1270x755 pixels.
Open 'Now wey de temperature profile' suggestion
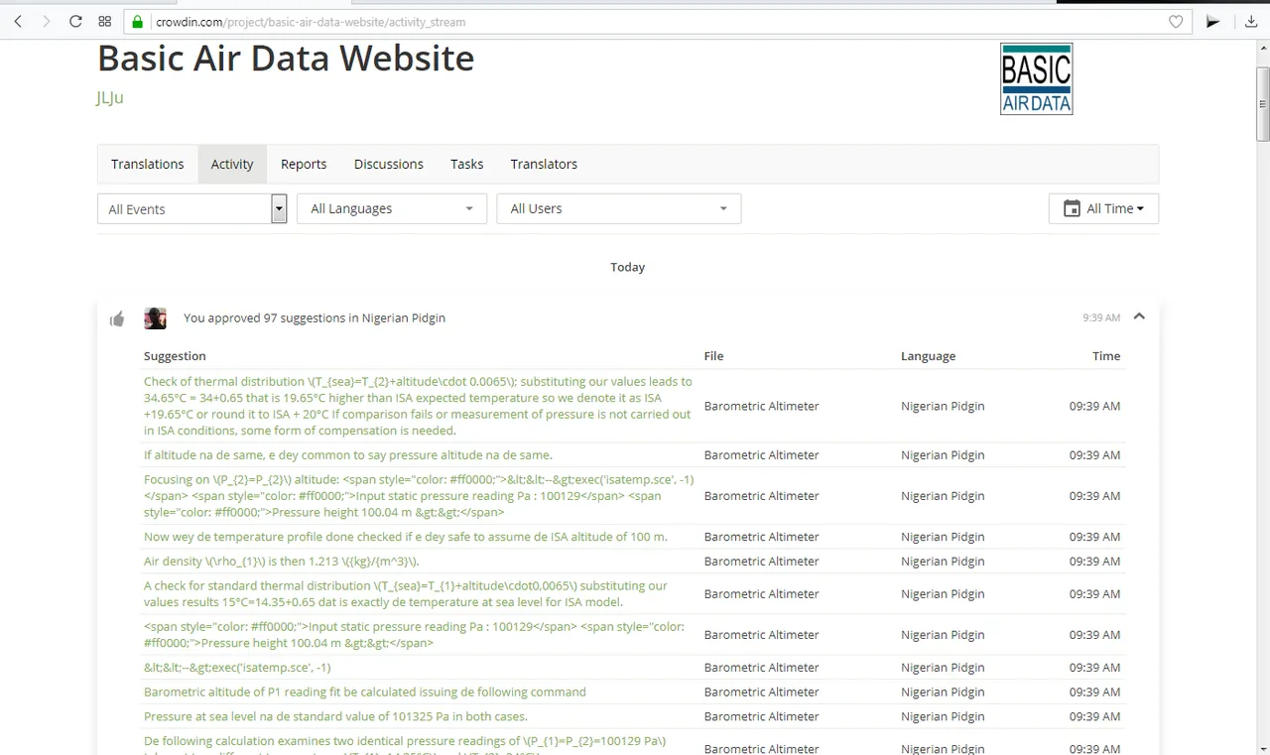click(406, 537)
